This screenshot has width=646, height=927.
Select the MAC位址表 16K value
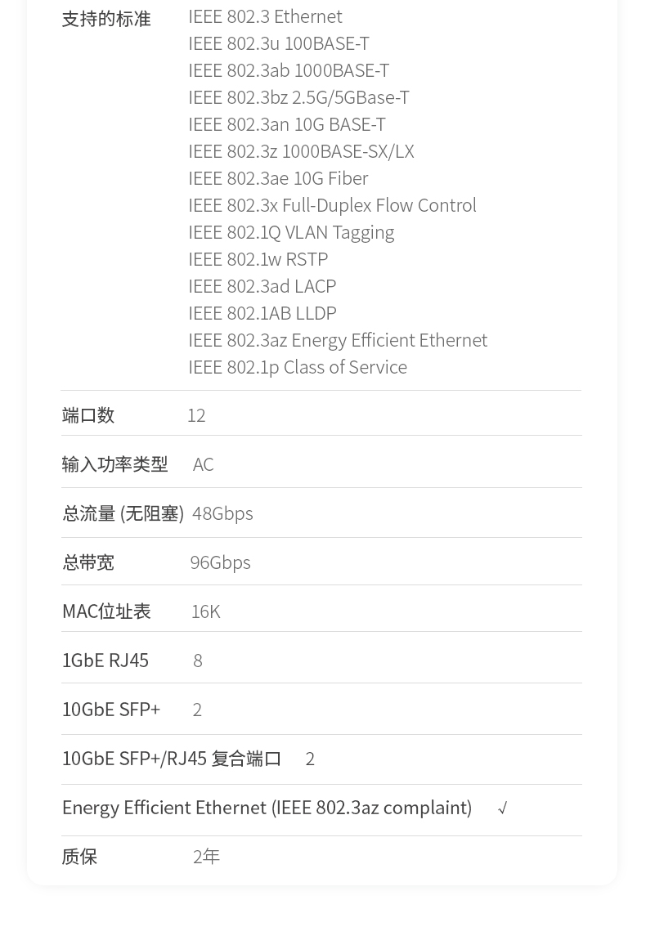[206, 612]
